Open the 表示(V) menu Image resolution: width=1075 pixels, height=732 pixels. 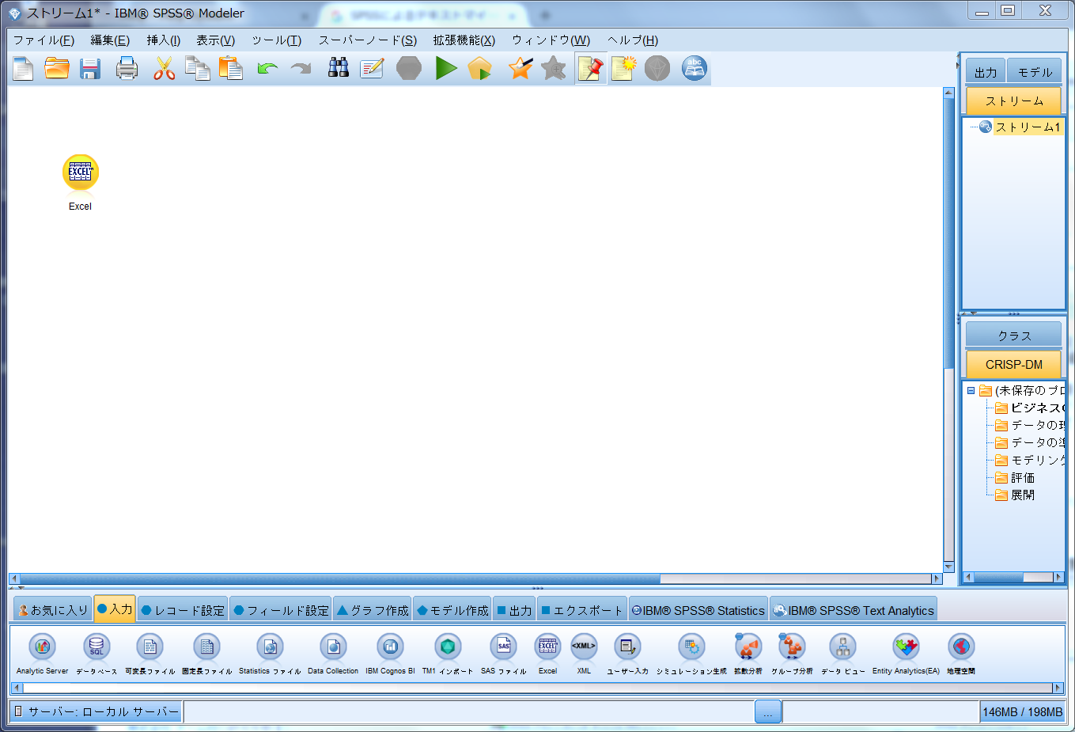coord(215,40)
